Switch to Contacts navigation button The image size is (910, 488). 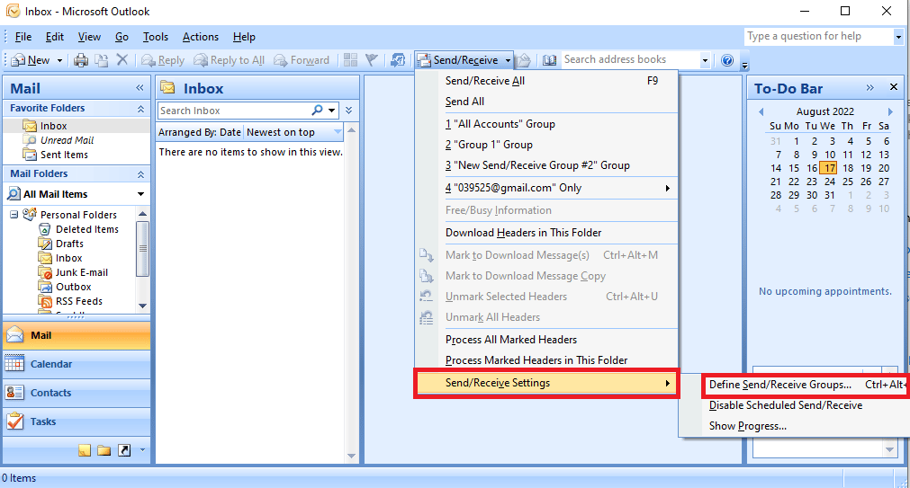tap(77, 393)
